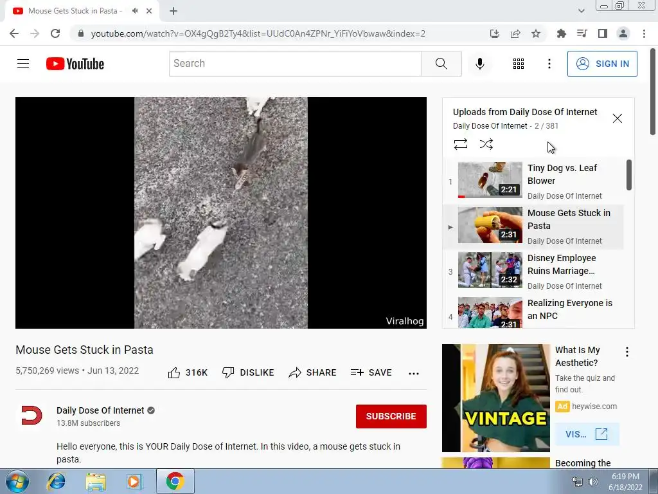Click the video player to pause

221,212
